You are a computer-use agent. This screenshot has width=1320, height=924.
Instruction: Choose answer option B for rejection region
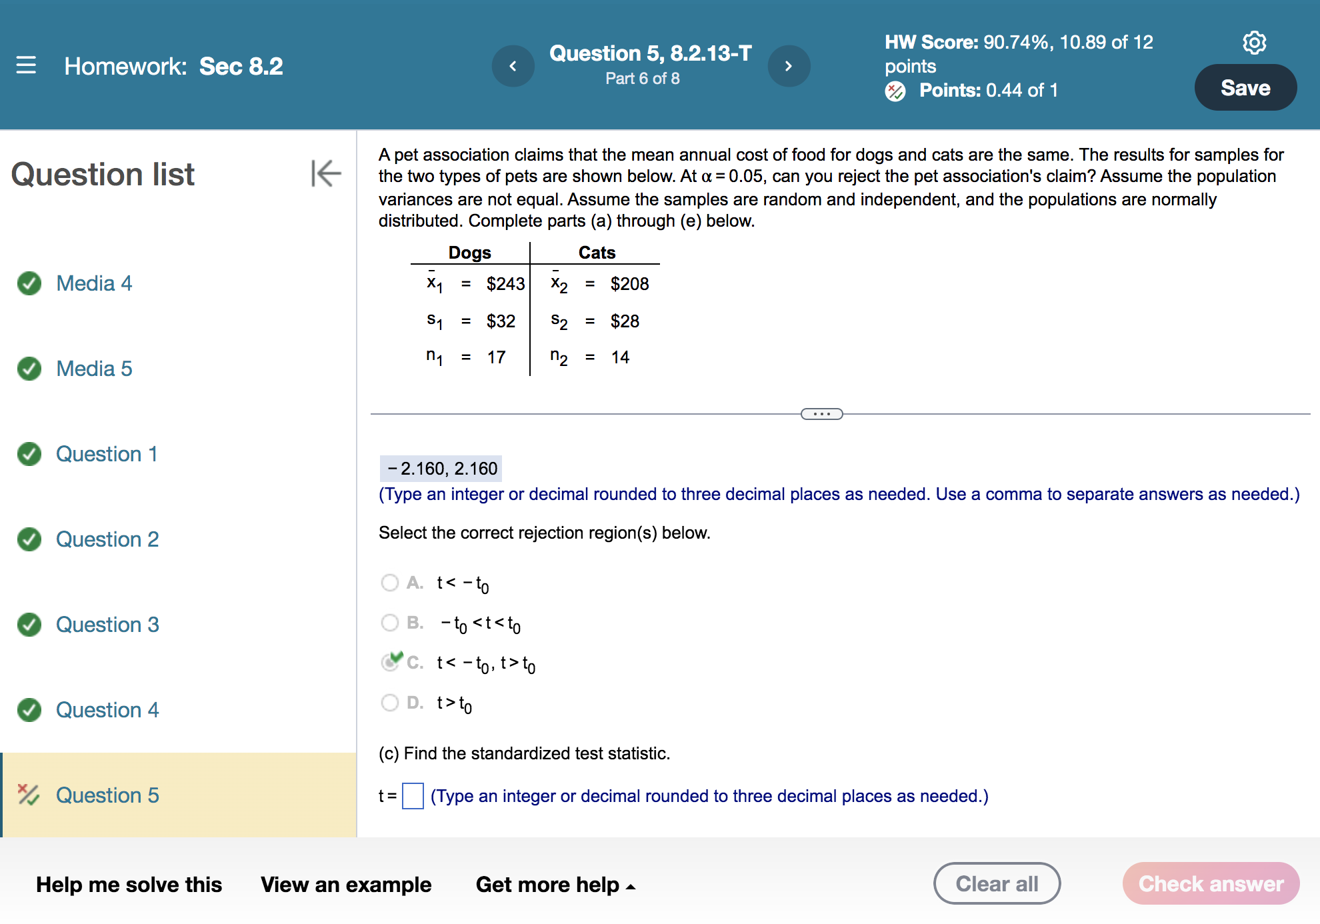390,622
